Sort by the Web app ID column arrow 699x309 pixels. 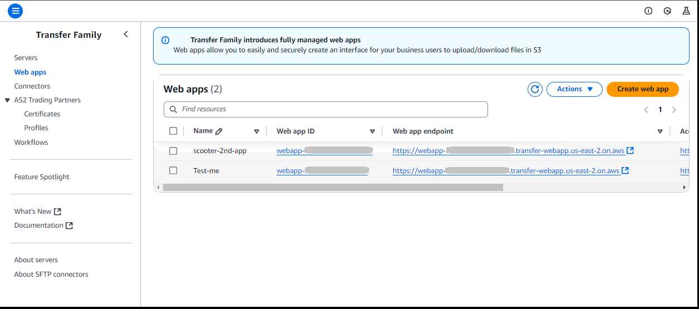(372, 131)
